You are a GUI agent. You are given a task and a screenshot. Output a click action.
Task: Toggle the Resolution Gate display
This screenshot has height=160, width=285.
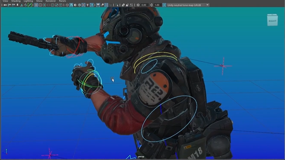coord(44,5)
